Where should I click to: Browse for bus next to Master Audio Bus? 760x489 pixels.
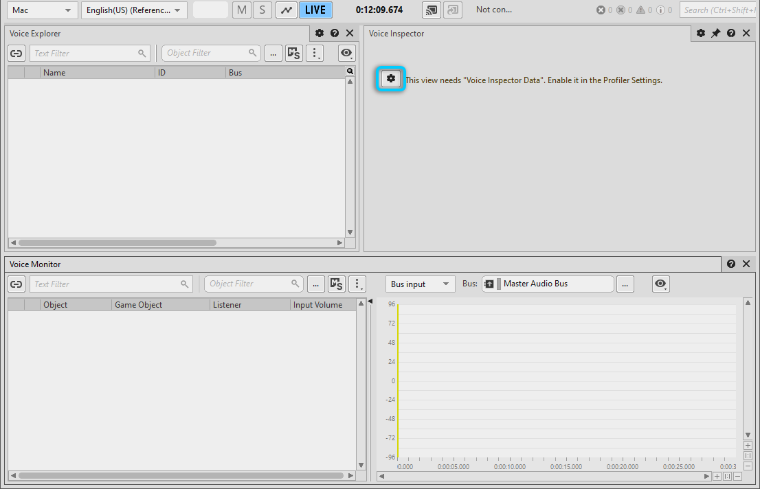625,284
